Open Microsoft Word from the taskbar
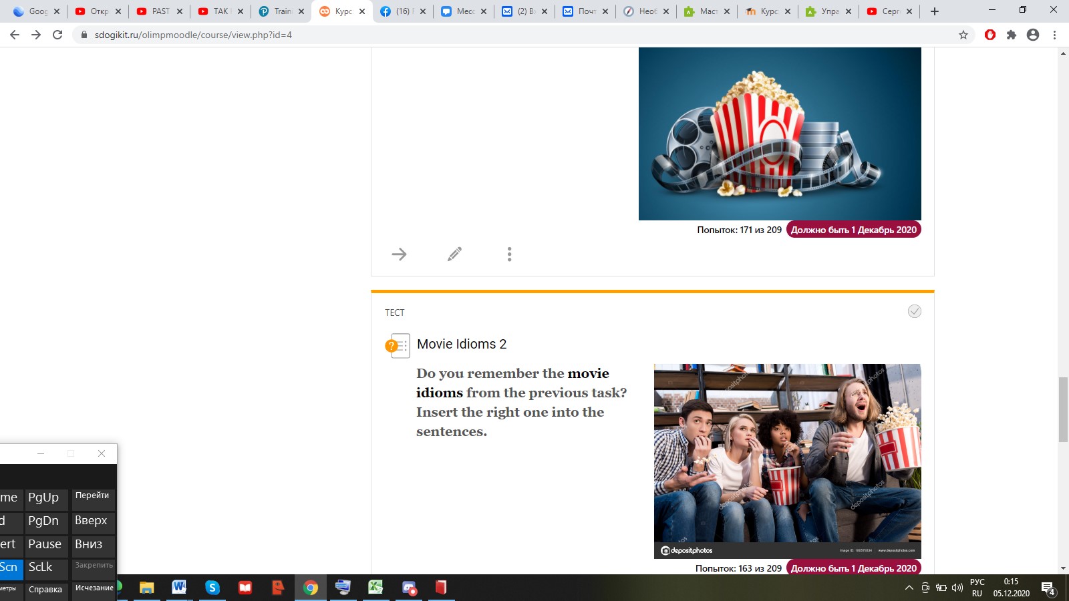 [x=179, y=588]
